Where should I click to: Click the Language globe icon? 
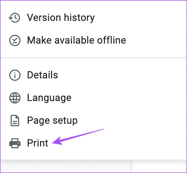click(x=15, y=98)
